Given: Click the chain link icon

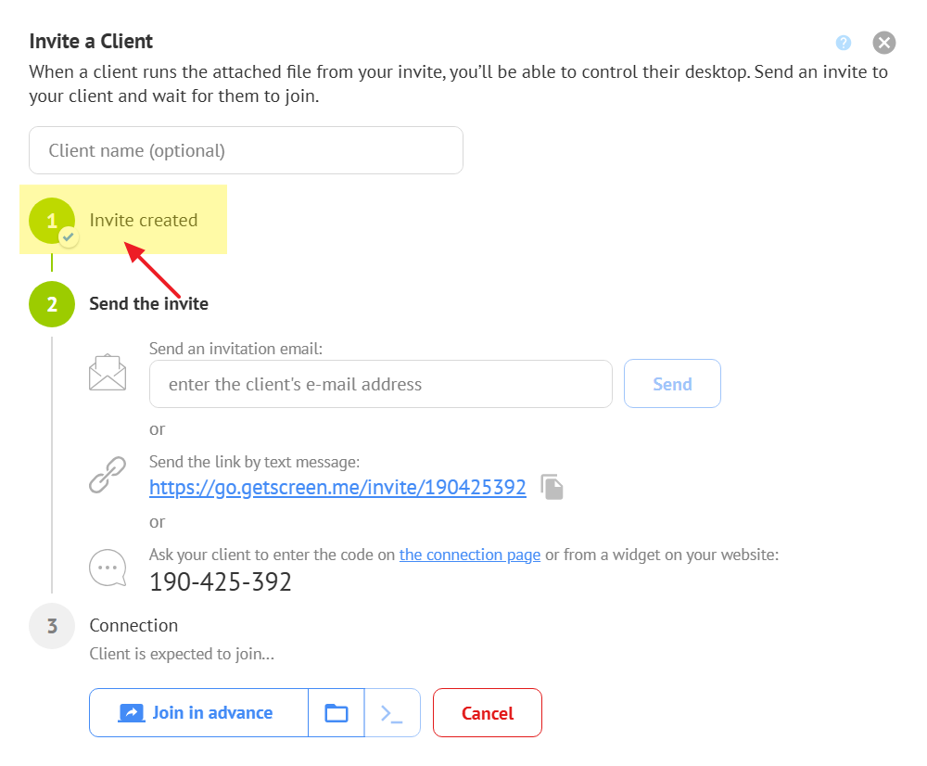Looking at the screenshot, I should click(x=108, y=474).
